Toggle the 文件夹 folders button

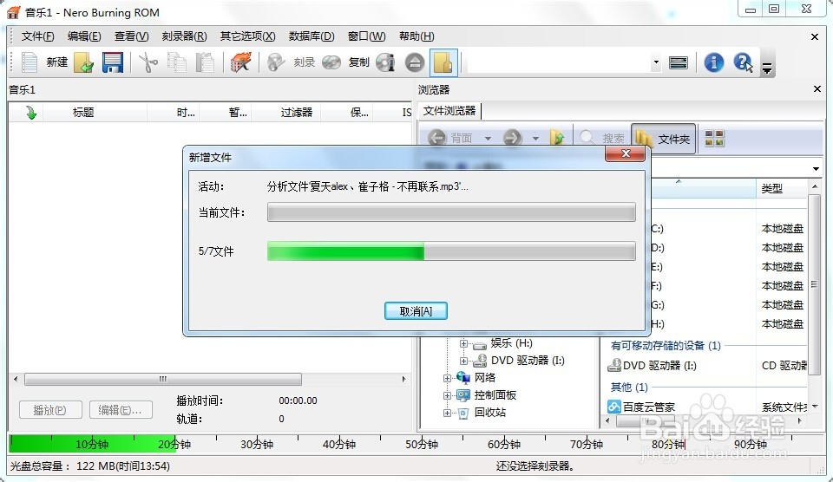coord(663,139)
